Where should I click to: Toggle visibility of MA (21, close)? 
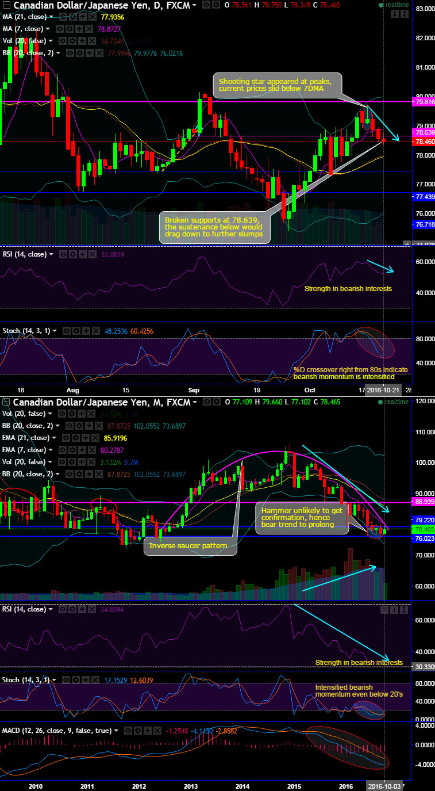pyautogui.click(x=62, y=17)
